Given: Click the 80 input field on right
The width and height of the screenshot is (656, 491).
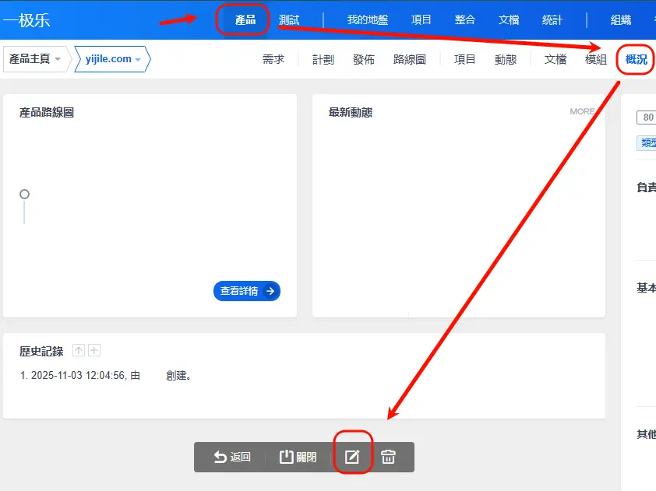Looking at the screenshot, I should point(647,117).
